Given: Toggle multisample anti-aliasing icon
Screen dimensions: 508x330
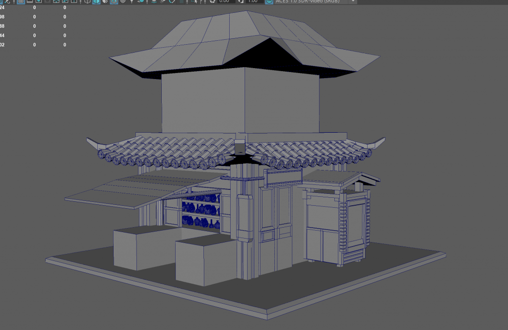Looking at the screenshot, I should pos(172,1).
